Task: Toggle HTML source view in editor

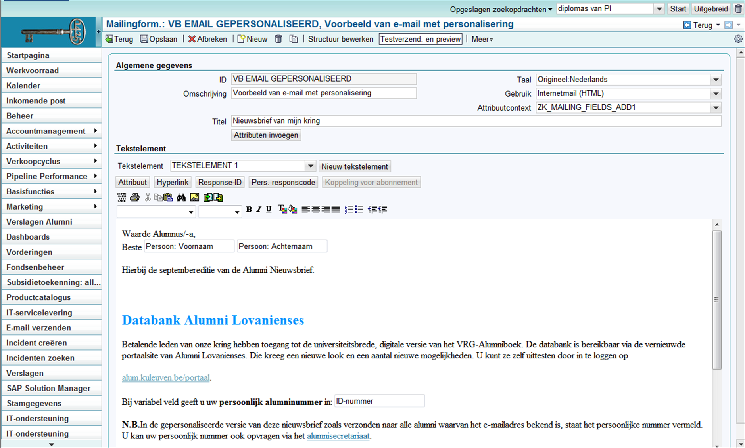Action: 121,197
